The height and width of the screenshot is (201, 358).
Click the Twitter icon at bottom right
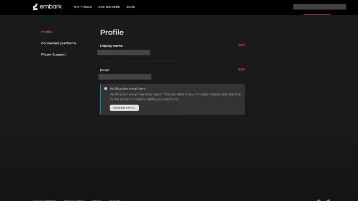click(328, 200)
